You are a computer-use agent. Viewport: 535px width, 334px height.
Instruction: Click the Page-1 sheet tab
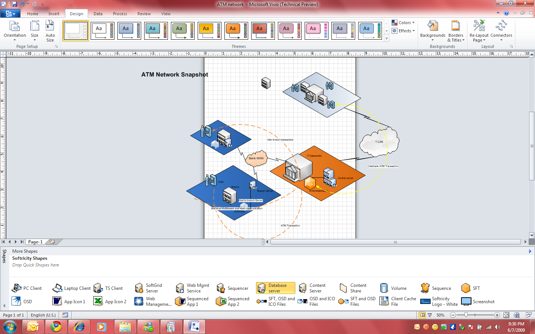point(35,242)
